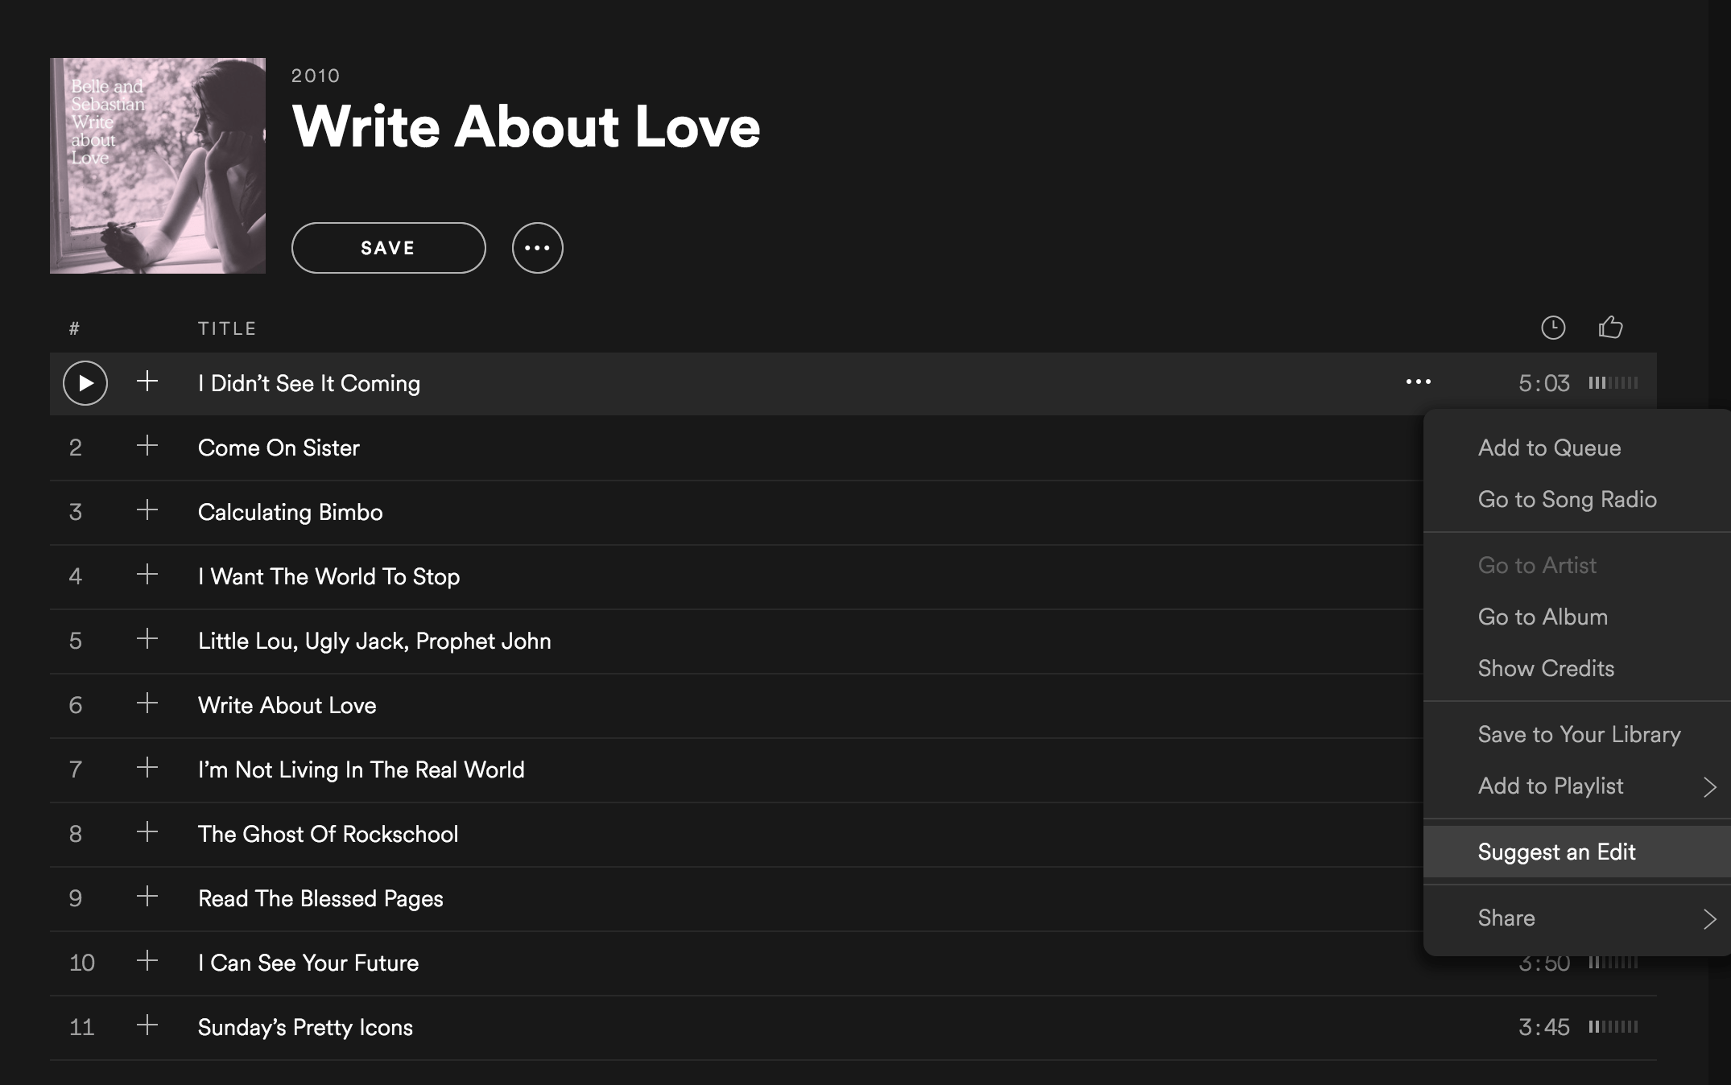1731x1085 pixels.
Task: Toggle save for The Ghost Of Rockschool
Action: click(x=147, y=832)
